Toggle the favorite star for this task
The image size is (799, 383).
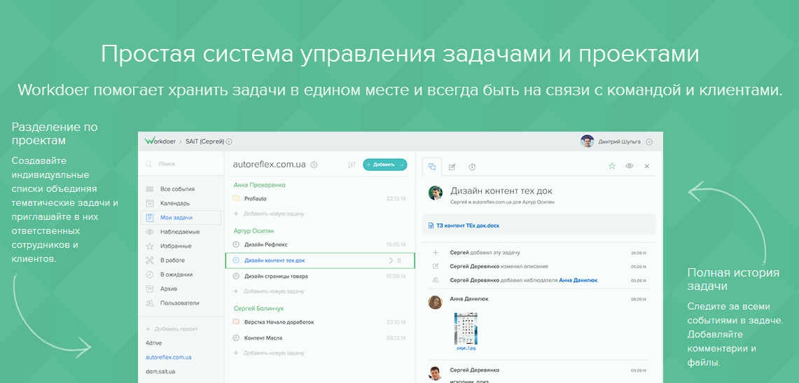point(612,166)
